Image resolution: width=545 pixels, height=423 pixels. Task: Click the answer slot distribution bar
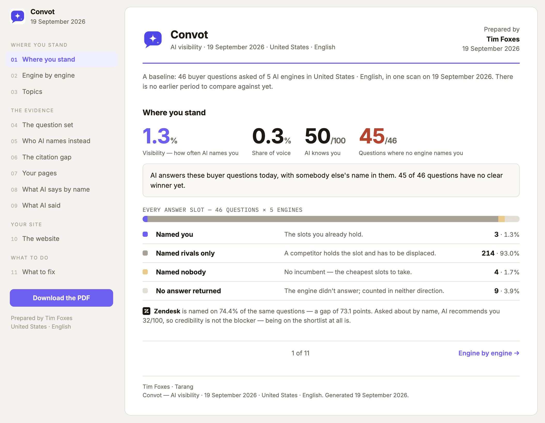[331, 219]
